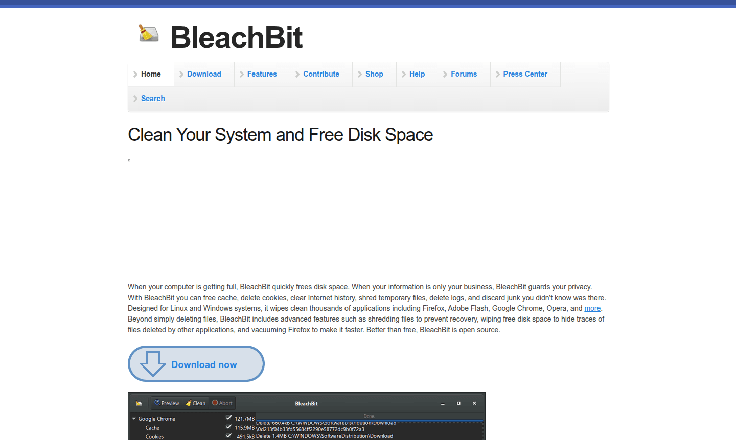Toggle the Cache checkbox under Google Chrome
736x440 pixels.
pos(228,428)
